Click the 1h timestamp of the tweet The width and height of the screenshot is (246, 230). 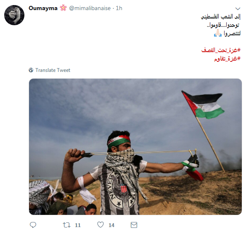[119, 8]
